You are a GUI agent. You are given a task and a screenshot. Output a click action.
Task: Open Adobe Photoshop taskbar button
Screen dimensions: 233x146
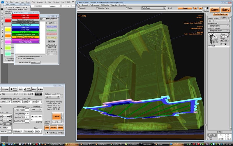176,144
